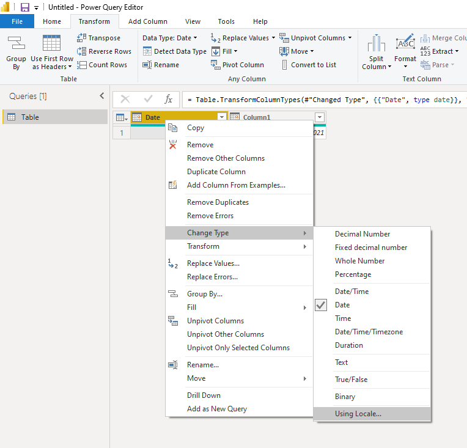Click the Pivot Column icon
Image resolution: width=467 pixels, height=448 pixels.
point(216,65)
